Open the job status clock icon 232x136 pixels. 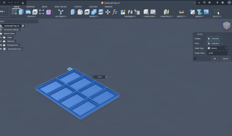pyautogui.click(x=209, y=3)
